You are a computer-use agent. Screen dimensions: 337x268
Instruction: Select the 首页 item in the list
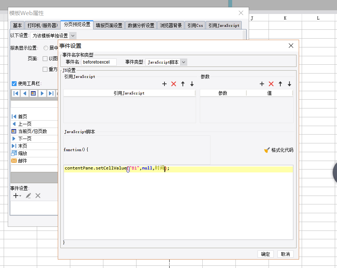point(34,117)
